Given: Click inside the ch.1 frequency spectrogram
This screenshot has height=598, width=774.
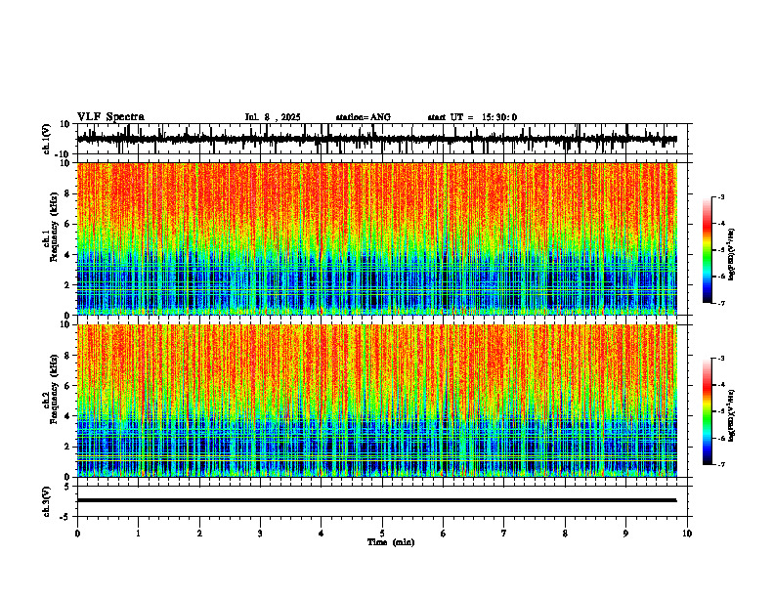Looking at the screenshot, I should pyautogui.click(x=376, y=238).
